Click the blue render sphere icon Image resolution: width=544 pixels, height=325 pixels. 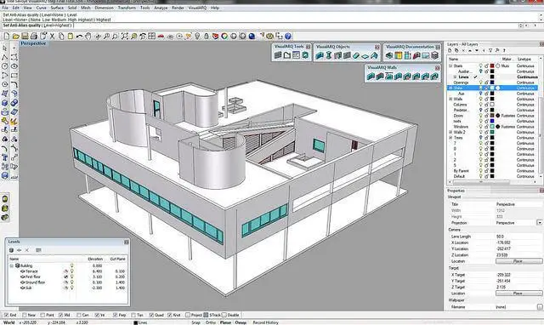point(252,36)
